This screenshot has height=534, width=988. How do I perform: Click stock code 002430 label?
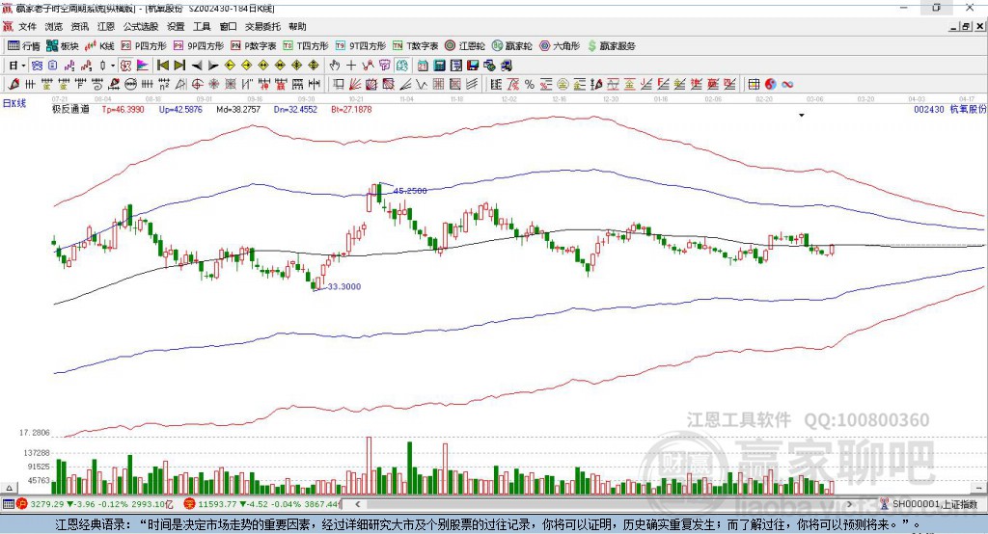929,110
